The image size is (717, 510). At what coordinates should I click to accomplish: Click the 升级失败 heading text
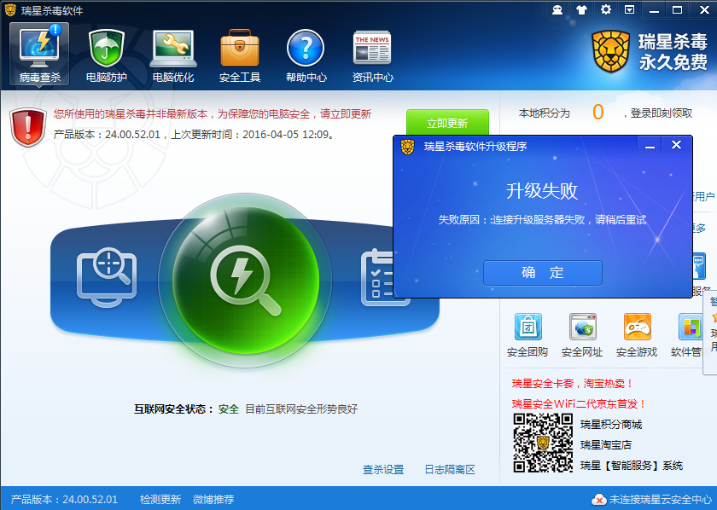[x=542, y=190]
